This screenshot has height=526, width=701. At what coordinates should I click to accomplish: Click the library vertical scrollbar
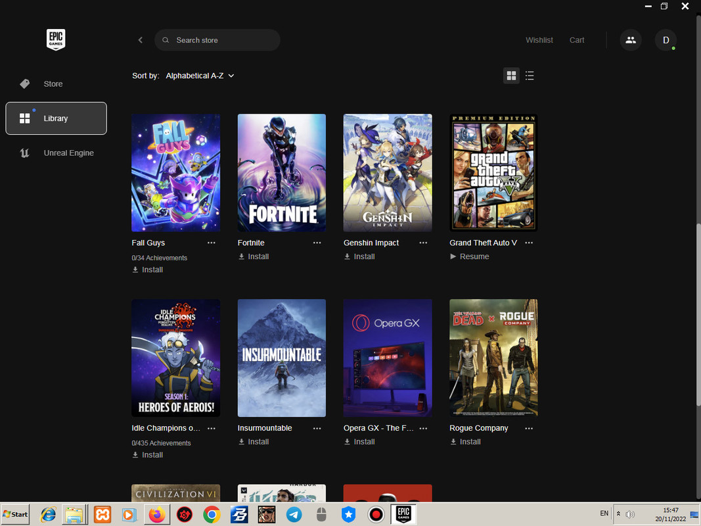point(698,313)
